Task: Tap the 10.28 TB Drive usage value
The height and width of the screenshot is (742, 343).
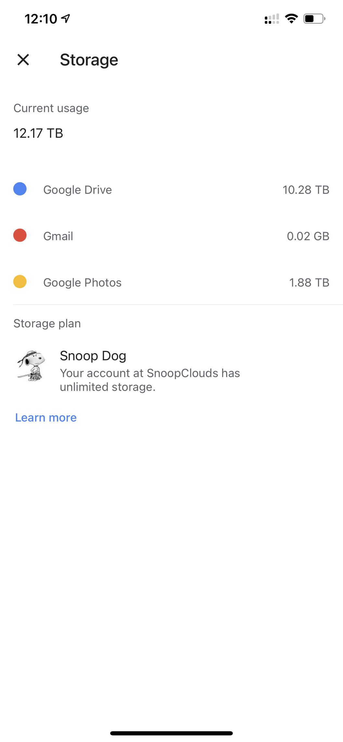Action: click(306, 190)
